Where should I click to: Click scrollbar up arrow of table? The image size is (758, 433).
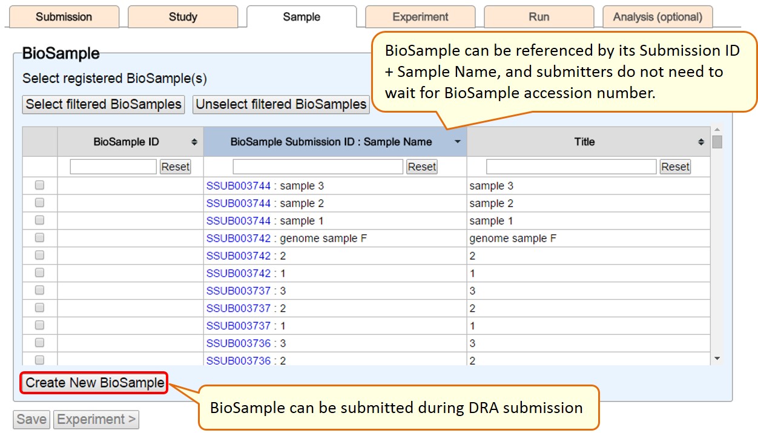(717, 130)
